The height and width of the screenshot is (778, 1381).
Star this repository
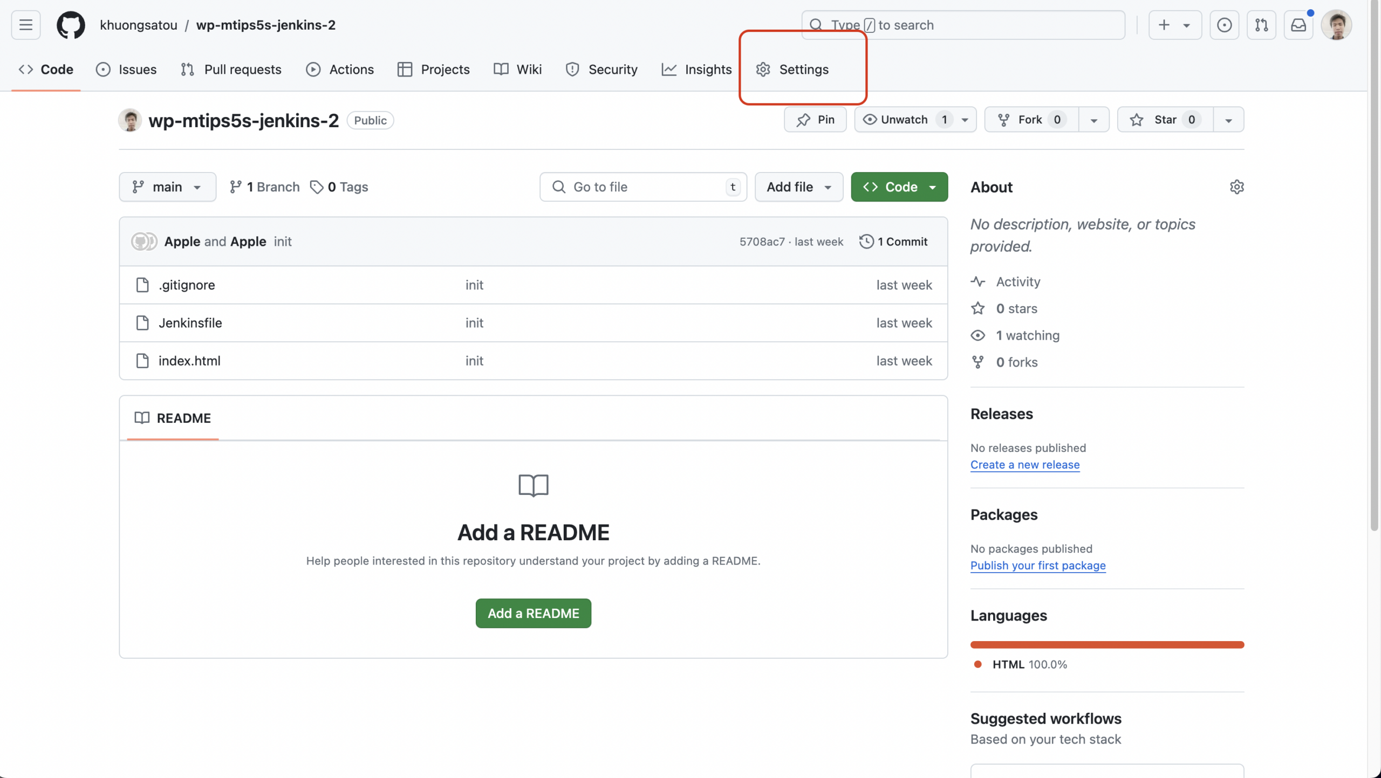click(1165, 120)
